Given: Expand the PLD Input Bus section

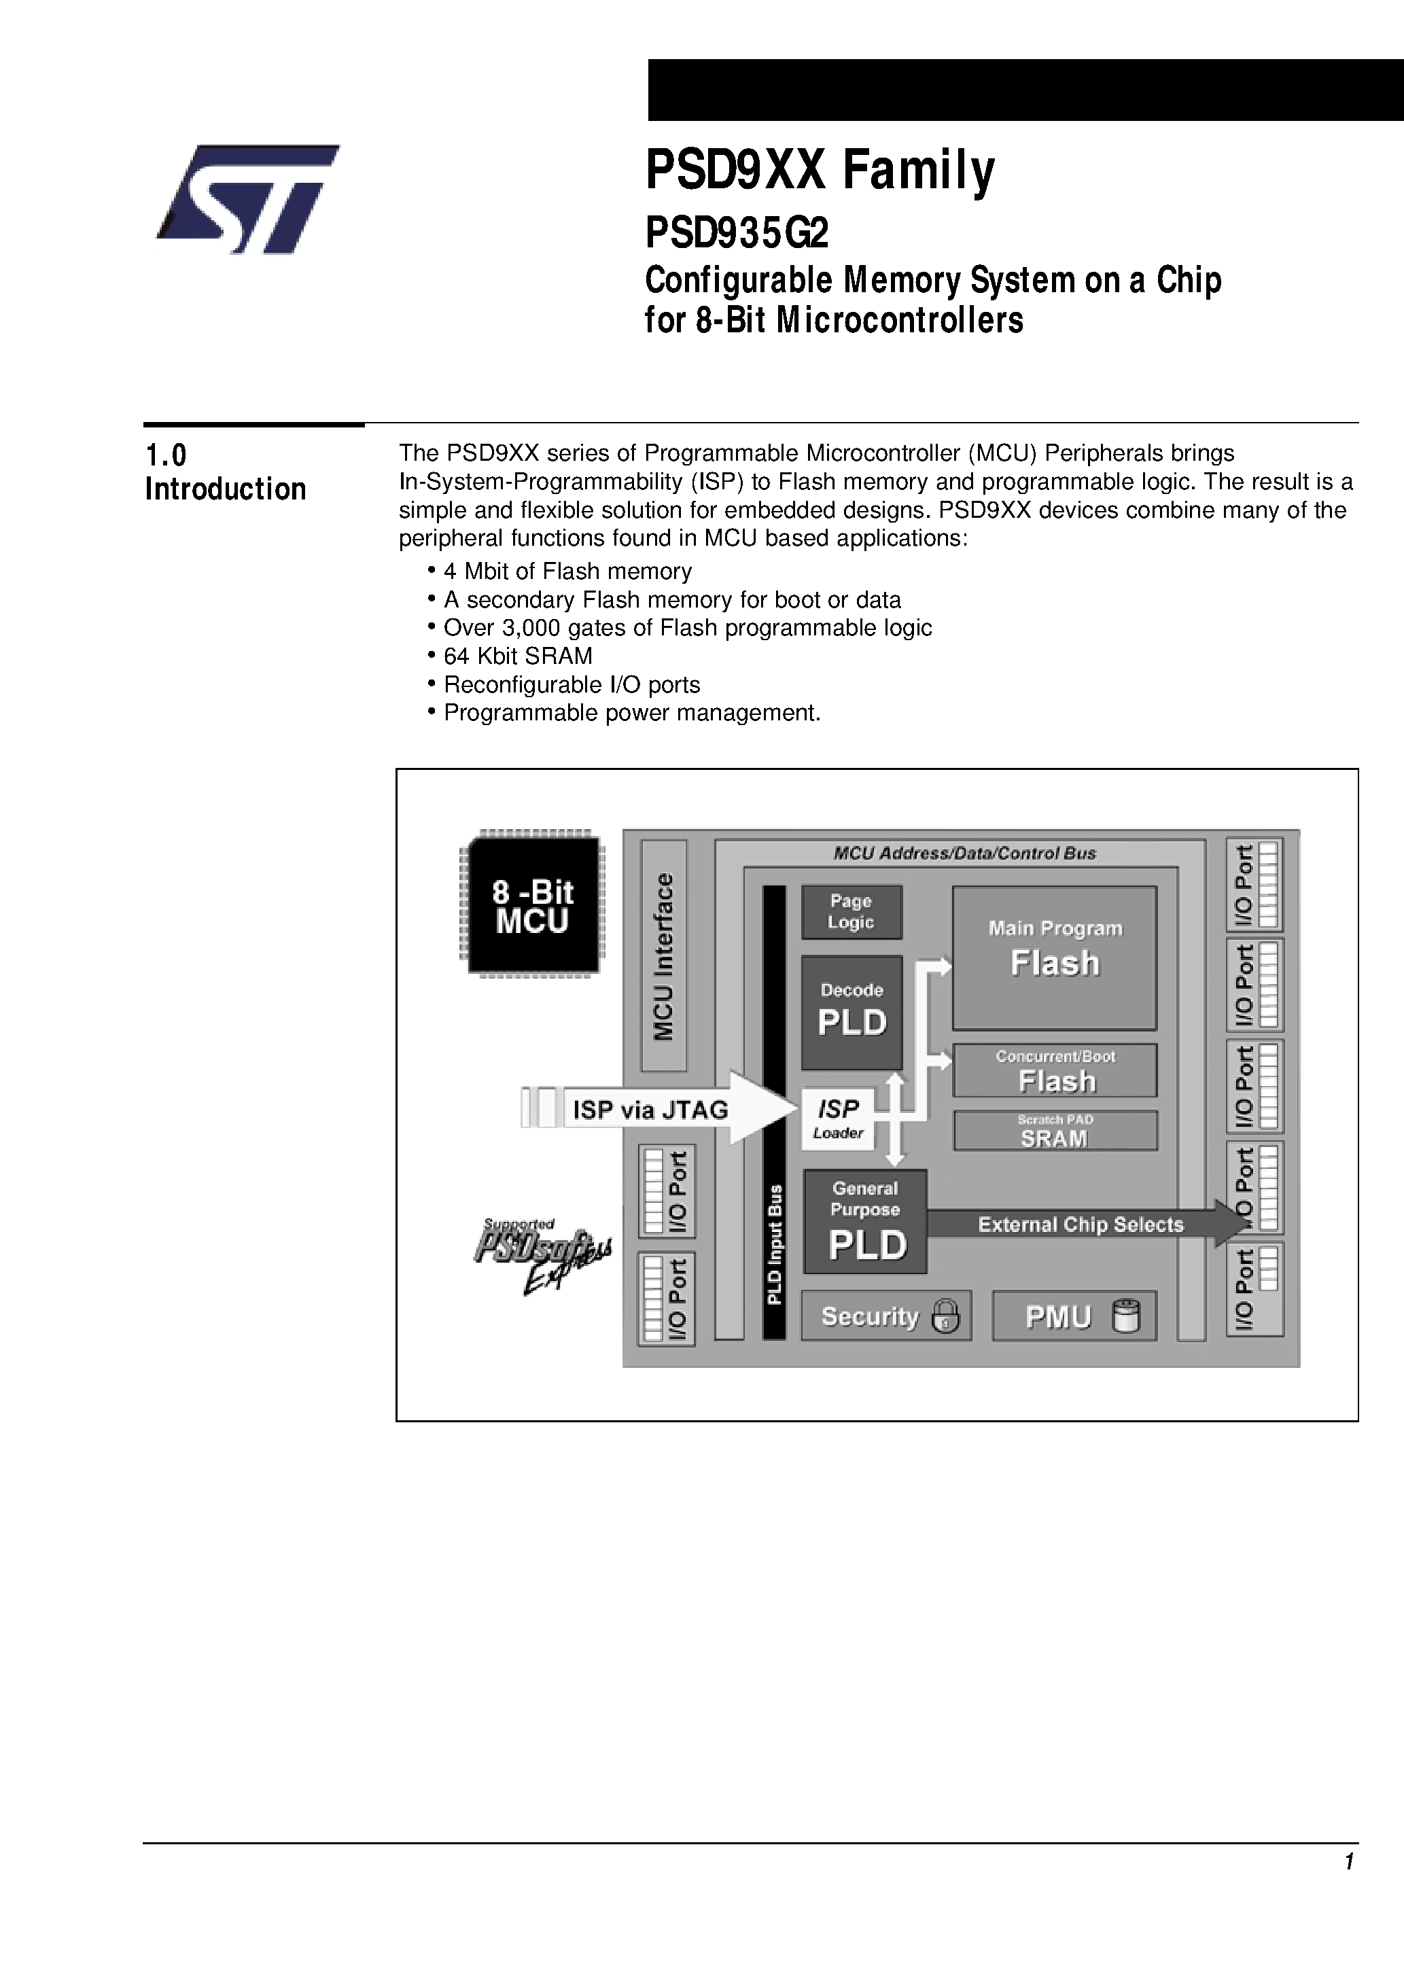Looking at the screenshot, I should tap(760, 1215).
